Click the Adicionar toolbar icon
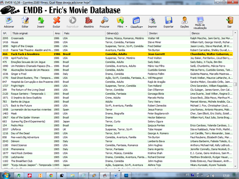 tap(9, 20)
